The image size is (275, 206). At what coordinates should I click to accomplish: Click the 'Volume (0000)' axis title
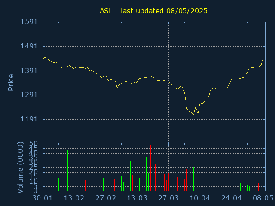point(20,168)
